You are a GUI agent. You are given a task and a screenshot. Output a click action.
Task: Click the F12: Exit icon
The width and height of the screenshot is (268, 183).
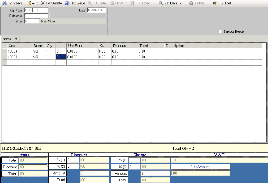point(215,3)
